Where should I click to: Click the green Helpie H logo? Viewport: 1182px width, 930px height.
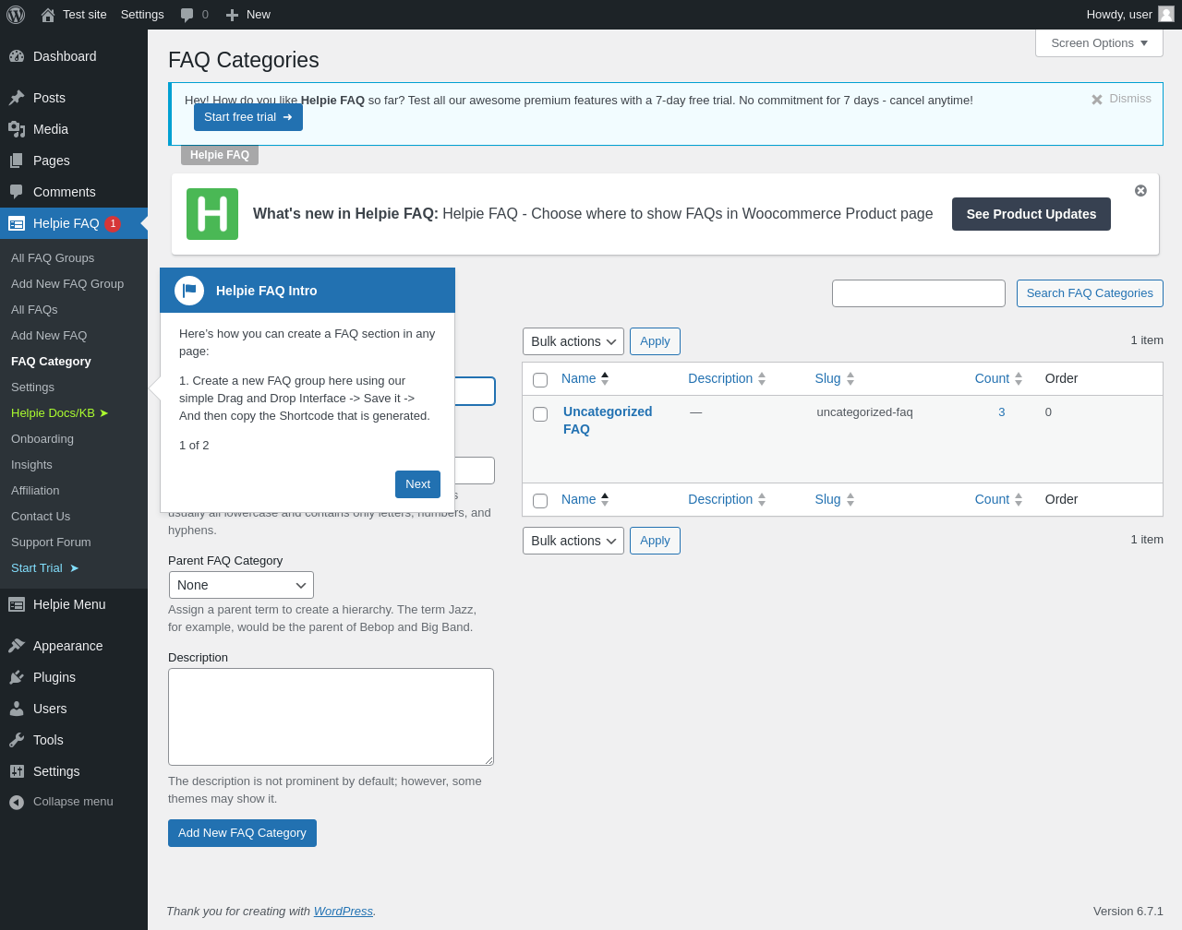[x=212, y=214]
